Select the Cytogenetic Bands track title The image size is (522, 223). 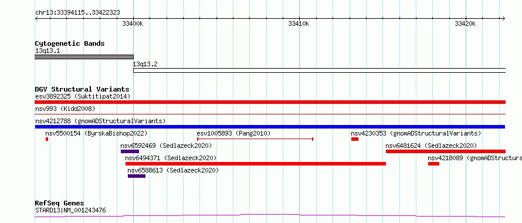pos(70,43)
